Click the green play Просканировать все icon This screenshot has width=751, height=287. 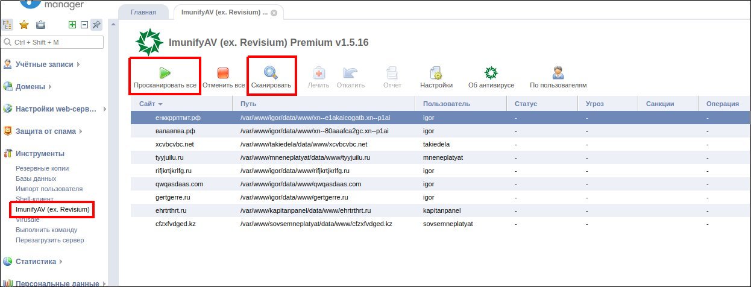(165, 73)
